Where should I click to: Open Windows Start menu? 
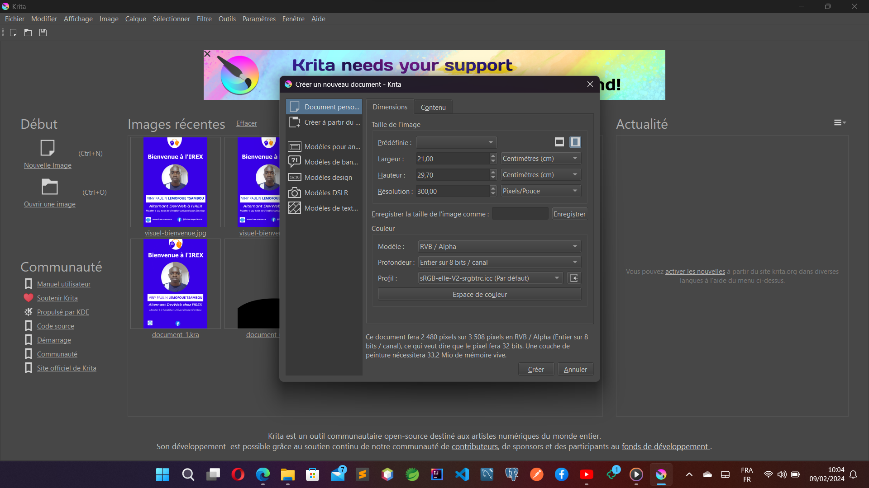click(162, 474)
